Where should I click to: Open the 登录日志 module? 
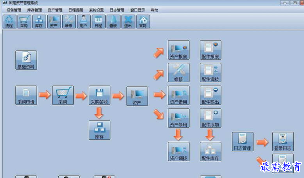[283, 142]
